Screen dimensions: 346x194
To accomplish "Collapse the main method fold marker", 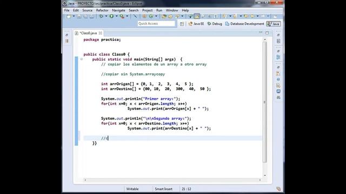I will (82, 59).
